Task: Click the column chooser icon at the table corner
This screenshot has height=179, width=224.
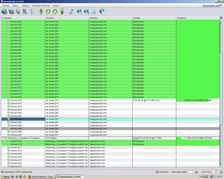Action: [x=221, y=18]
